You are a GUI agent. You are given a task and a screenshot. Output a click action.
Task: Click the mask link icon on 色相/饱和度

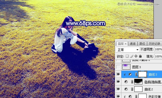(132, 82)
